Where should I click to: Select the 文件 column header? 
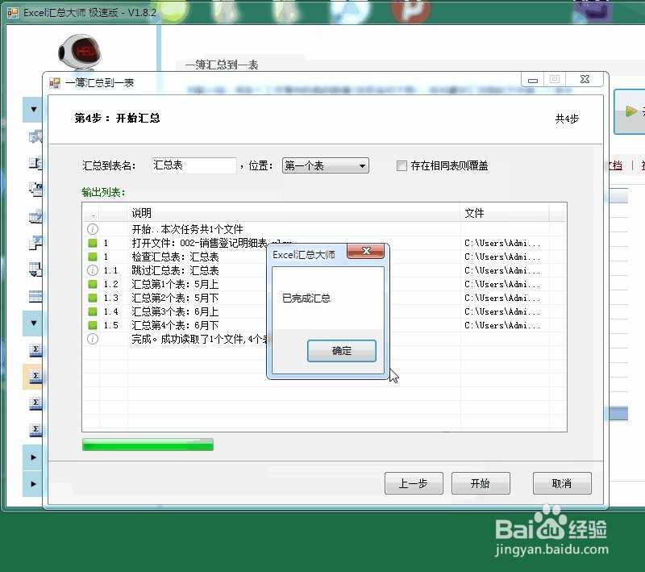pos(505,213)
